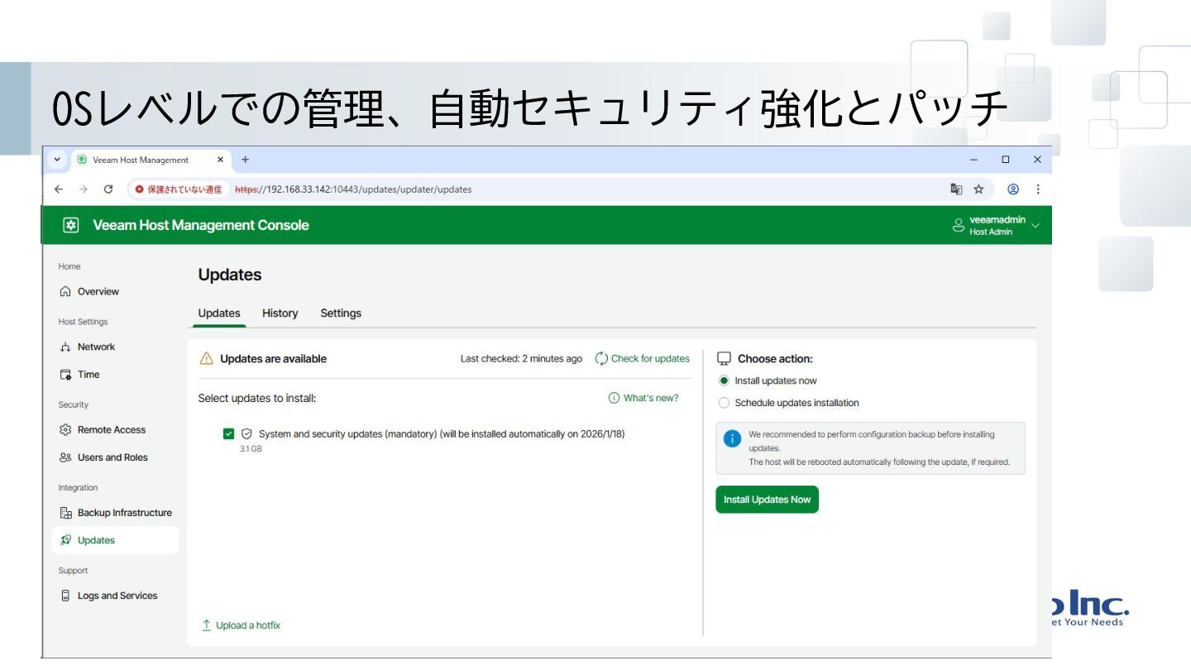Click the Updates rocket icon in sidebar

[x=65, y=540]
